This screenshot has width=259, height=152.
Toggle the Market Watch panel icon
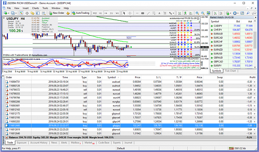(x=21, y=13)
